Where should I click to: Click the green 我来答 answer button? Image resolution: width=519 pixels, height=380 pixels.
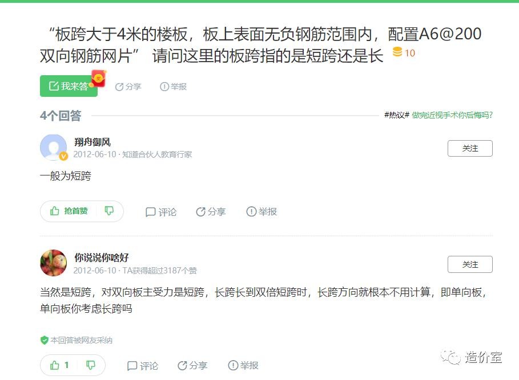coord(69,86)
